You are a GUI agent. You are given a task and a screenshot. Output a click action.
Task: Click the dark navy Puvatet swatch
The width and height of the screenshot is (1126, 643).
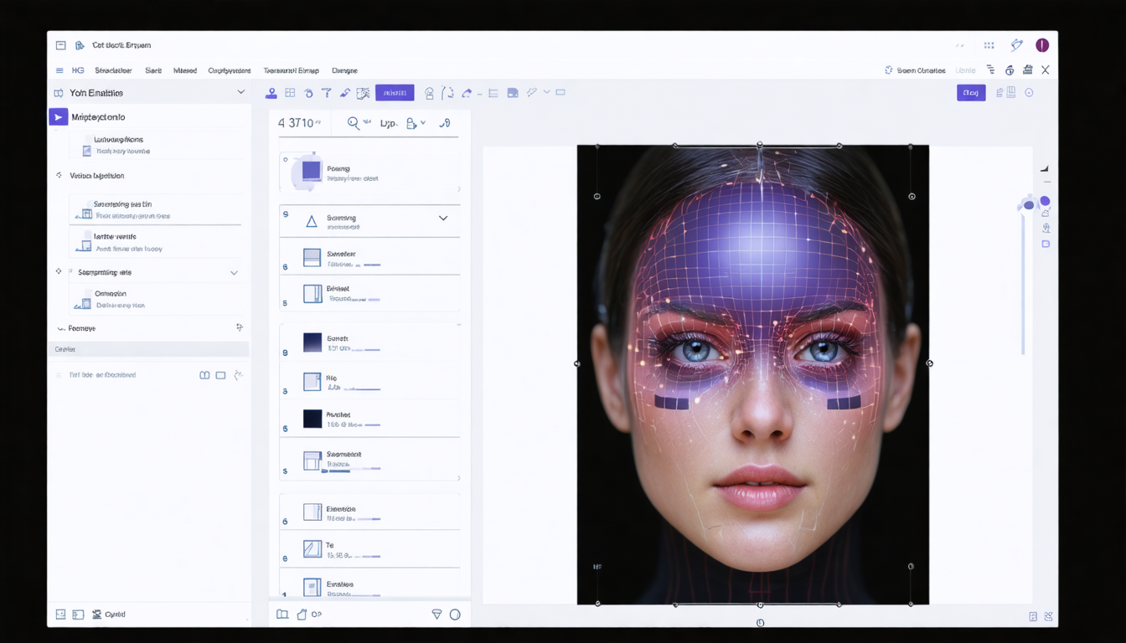[x=312, y=419]
